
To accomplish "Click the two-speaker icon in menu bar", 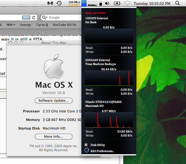I will [50, 3].
